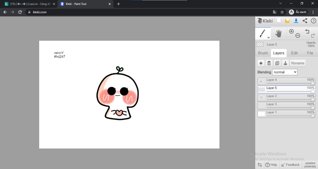Switch to the Layers tab
Viewport: 318px width, 169px height.
pyautogui.click(x=279, y=53)
